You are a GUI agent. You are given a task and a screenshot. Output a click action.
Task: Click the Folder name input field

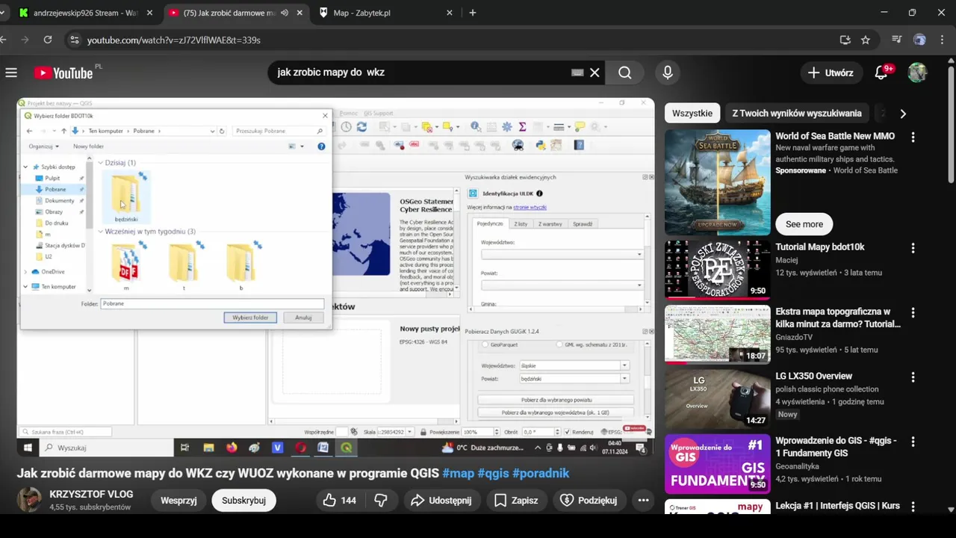[x=212, y=303]
